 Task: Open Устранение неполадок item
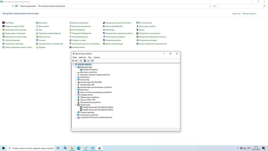tap(147, 40)
